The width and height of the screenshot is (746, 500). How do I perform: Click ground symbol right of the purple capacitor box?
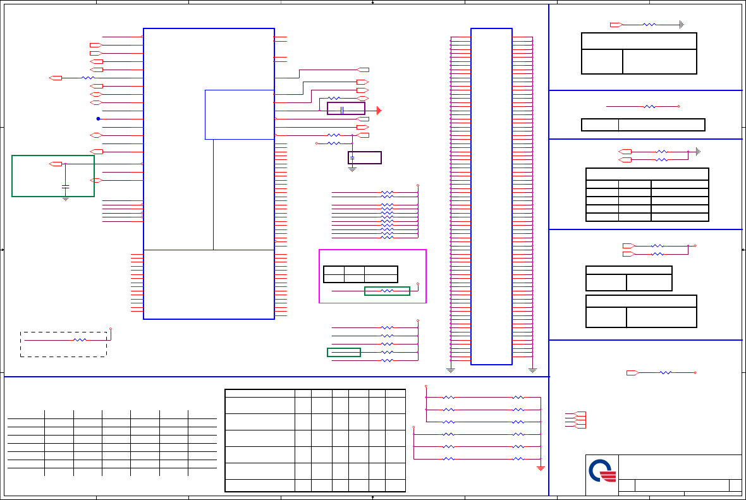pyautogui.click(x=379, y=111)
